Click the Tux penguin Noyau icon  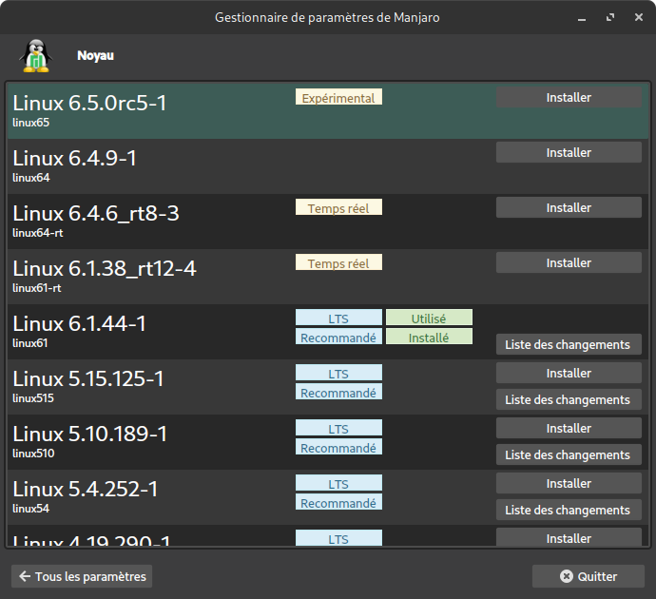pyautogui.click(x=36, y=56)
